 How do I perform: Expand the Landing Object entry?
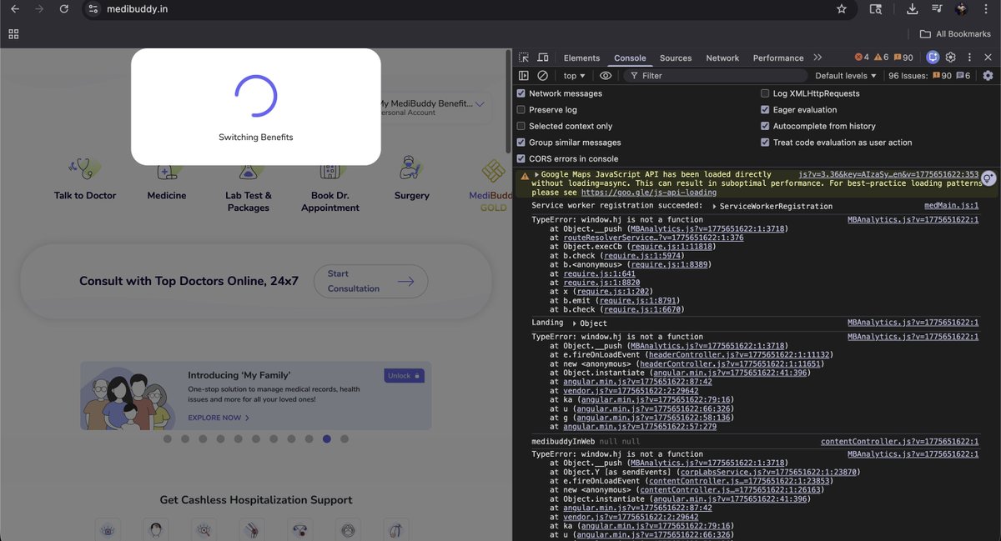pos(575,323)
